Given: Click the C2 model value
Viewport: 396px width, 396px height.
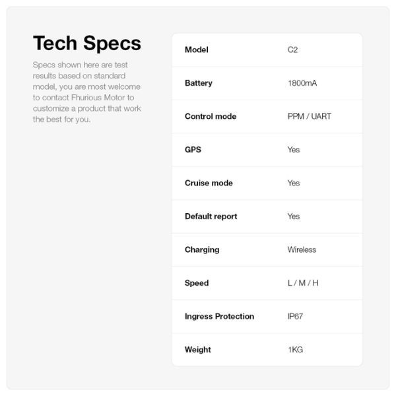Looking at the screenshot, I should 293,50.
